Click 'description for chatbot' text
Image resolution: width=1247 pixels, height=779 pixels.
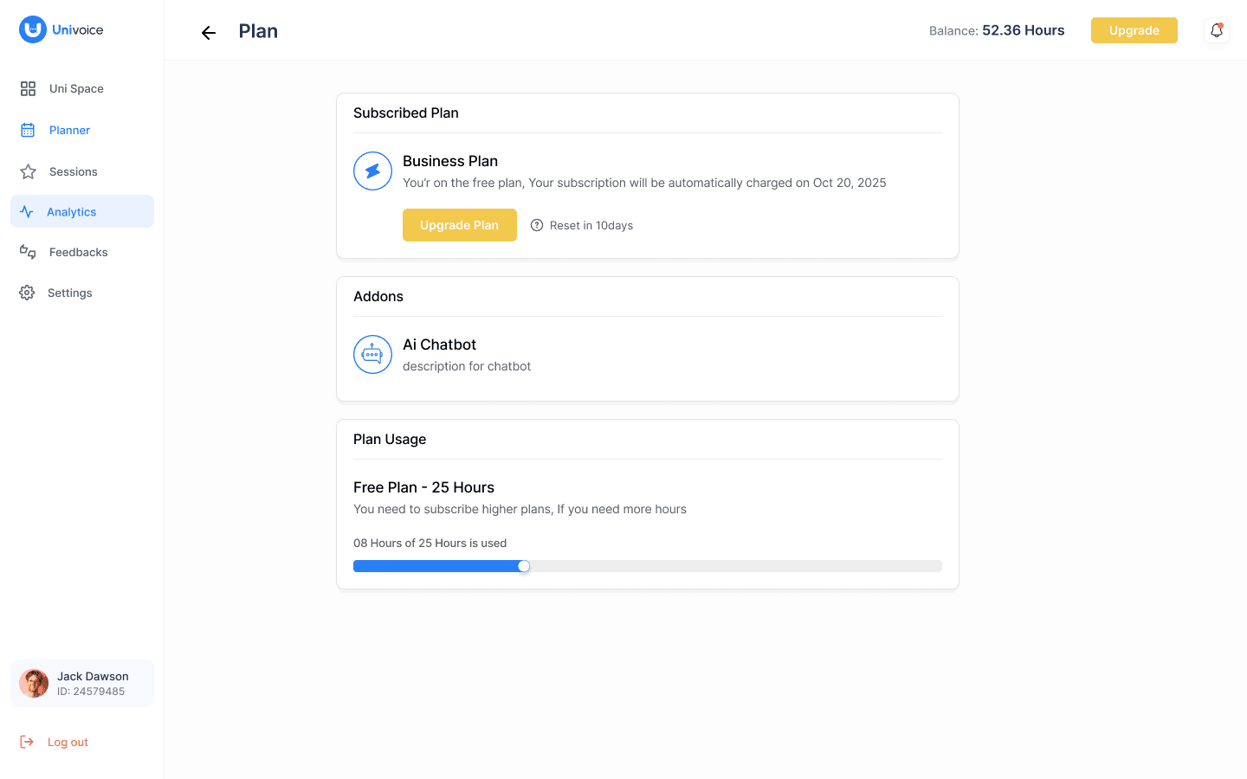pyautogui.click(x=467, y=366)
